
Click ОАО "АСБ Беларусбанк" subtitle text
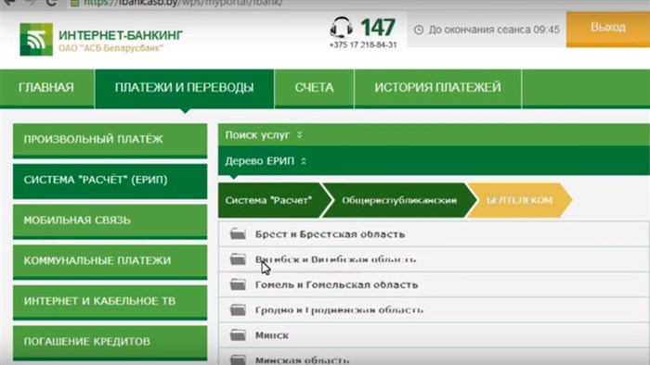coord(110,48)
